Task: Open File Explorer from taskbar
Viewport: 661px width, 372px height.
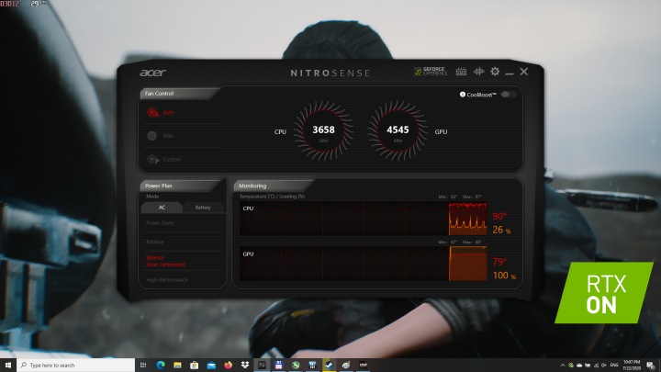Action: coord(177,365)
